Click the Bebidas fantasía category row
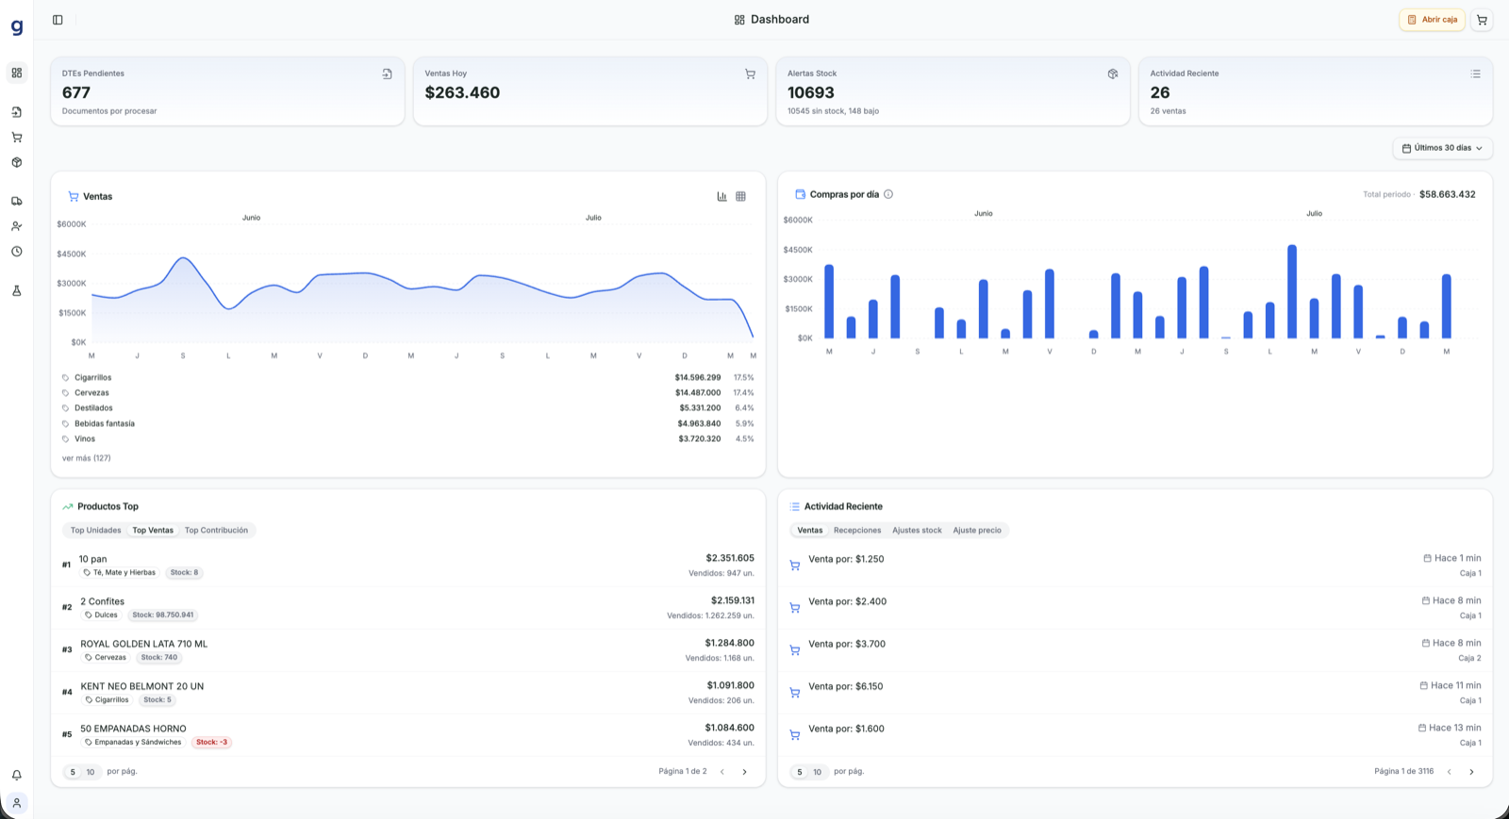The width and height of the screenshot is (1509, 819). 407,424
